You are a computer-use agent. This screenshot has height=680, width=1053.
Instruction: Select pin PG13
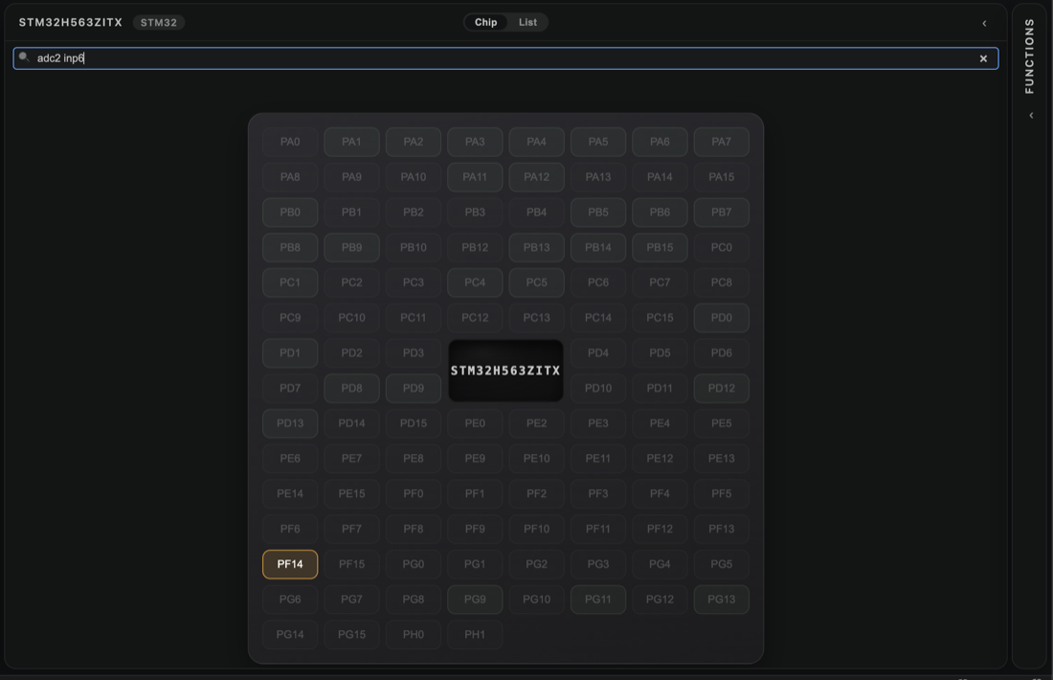721,600
